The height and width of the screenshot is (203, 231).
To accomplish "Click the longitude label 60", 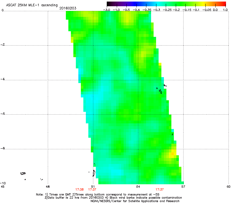I will click(229, 187).
